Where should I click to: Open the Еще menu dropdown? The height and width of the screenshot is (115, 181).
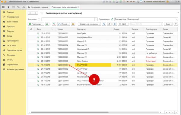168,24
